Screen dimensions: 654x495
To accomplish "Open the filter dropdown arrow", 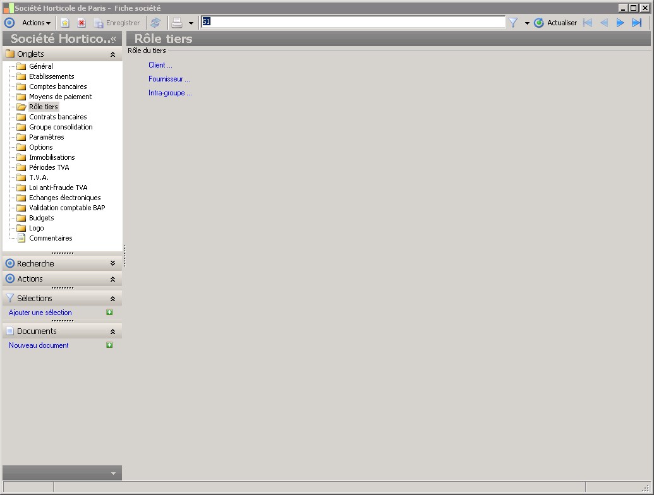I will (527, 23).
